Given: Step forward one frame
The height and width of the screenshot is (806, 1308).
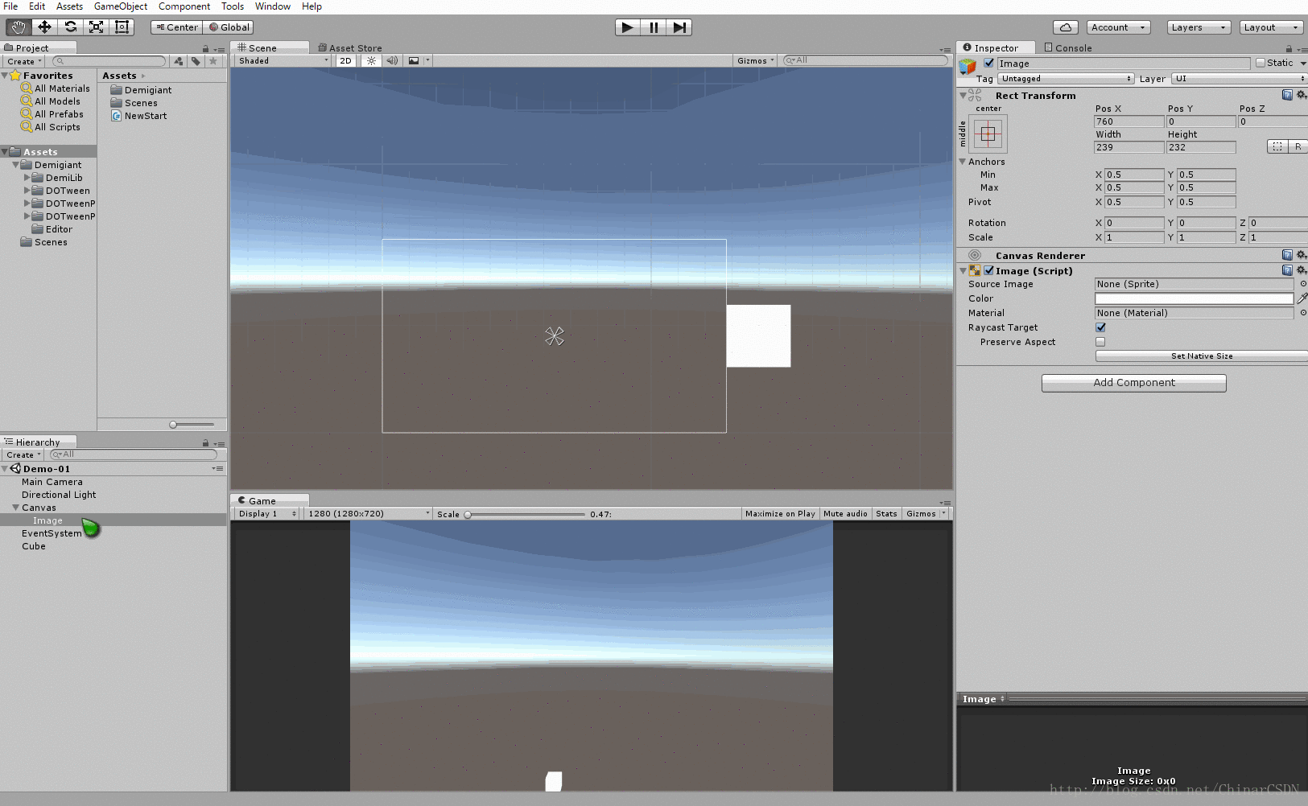Looking at the screenshot, I should coord(679,27).
